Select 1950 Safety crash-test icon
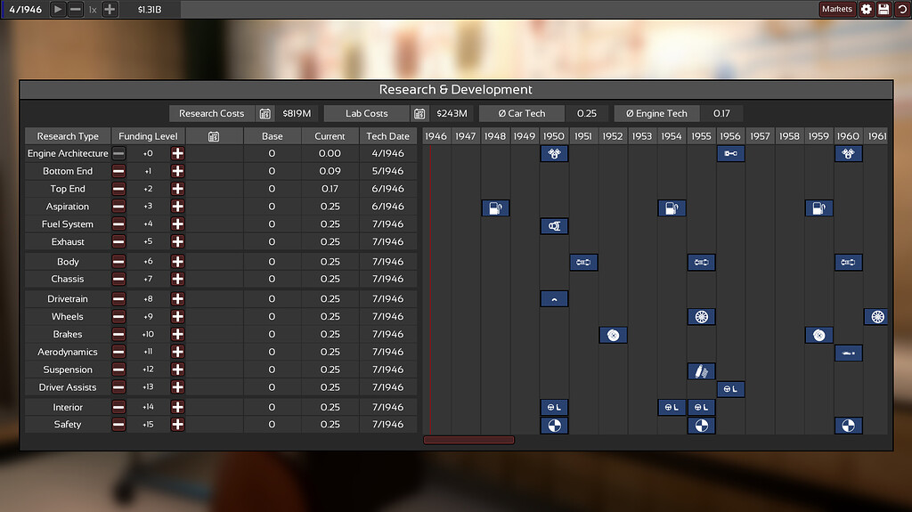 (554, 426)
